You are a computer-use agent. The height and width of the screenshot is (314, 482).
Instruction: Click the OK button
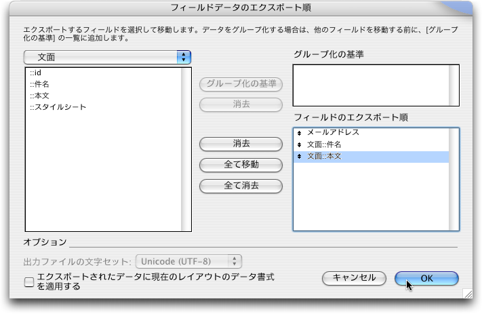click(x=426, y=278)
